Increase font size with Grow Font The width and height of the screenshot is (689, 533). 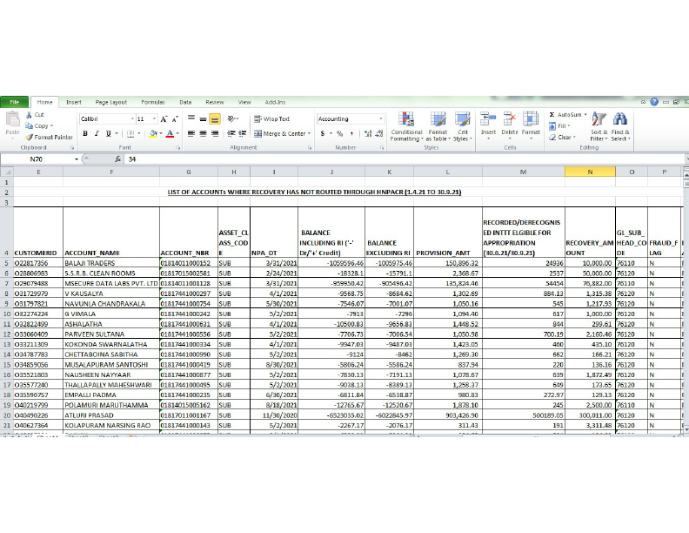(x=164, y=119)
